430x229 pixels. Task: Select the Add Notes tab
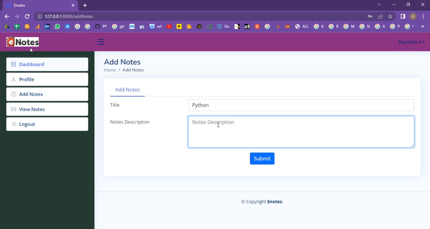pyautogui.click(x=127, y=90)
